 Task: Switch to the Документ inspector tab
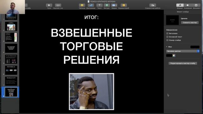pos(196,5)
